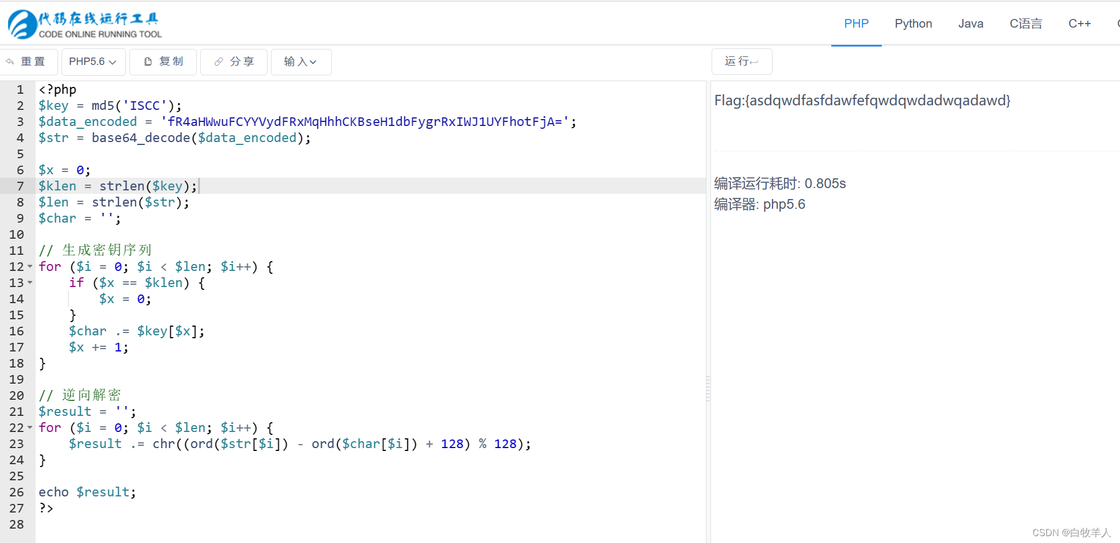Select the PHP language tab

pyautogui.click(x=856, y=24)
